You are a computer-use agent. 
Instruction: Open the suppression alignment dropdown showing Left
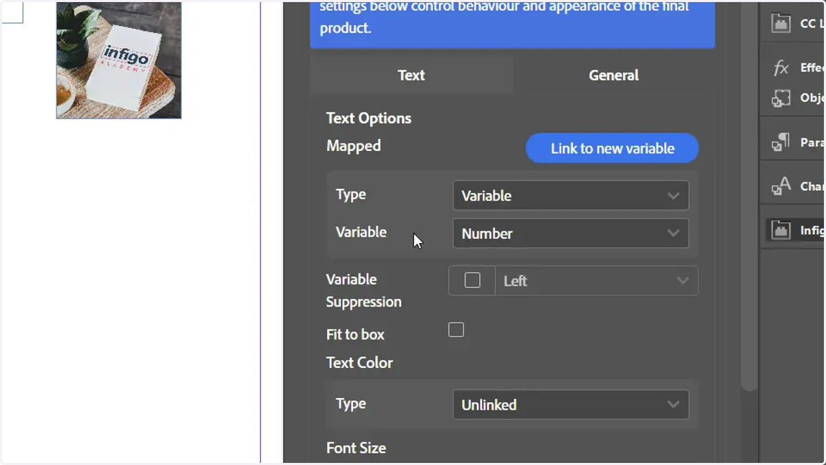click(x=596, y=280)
